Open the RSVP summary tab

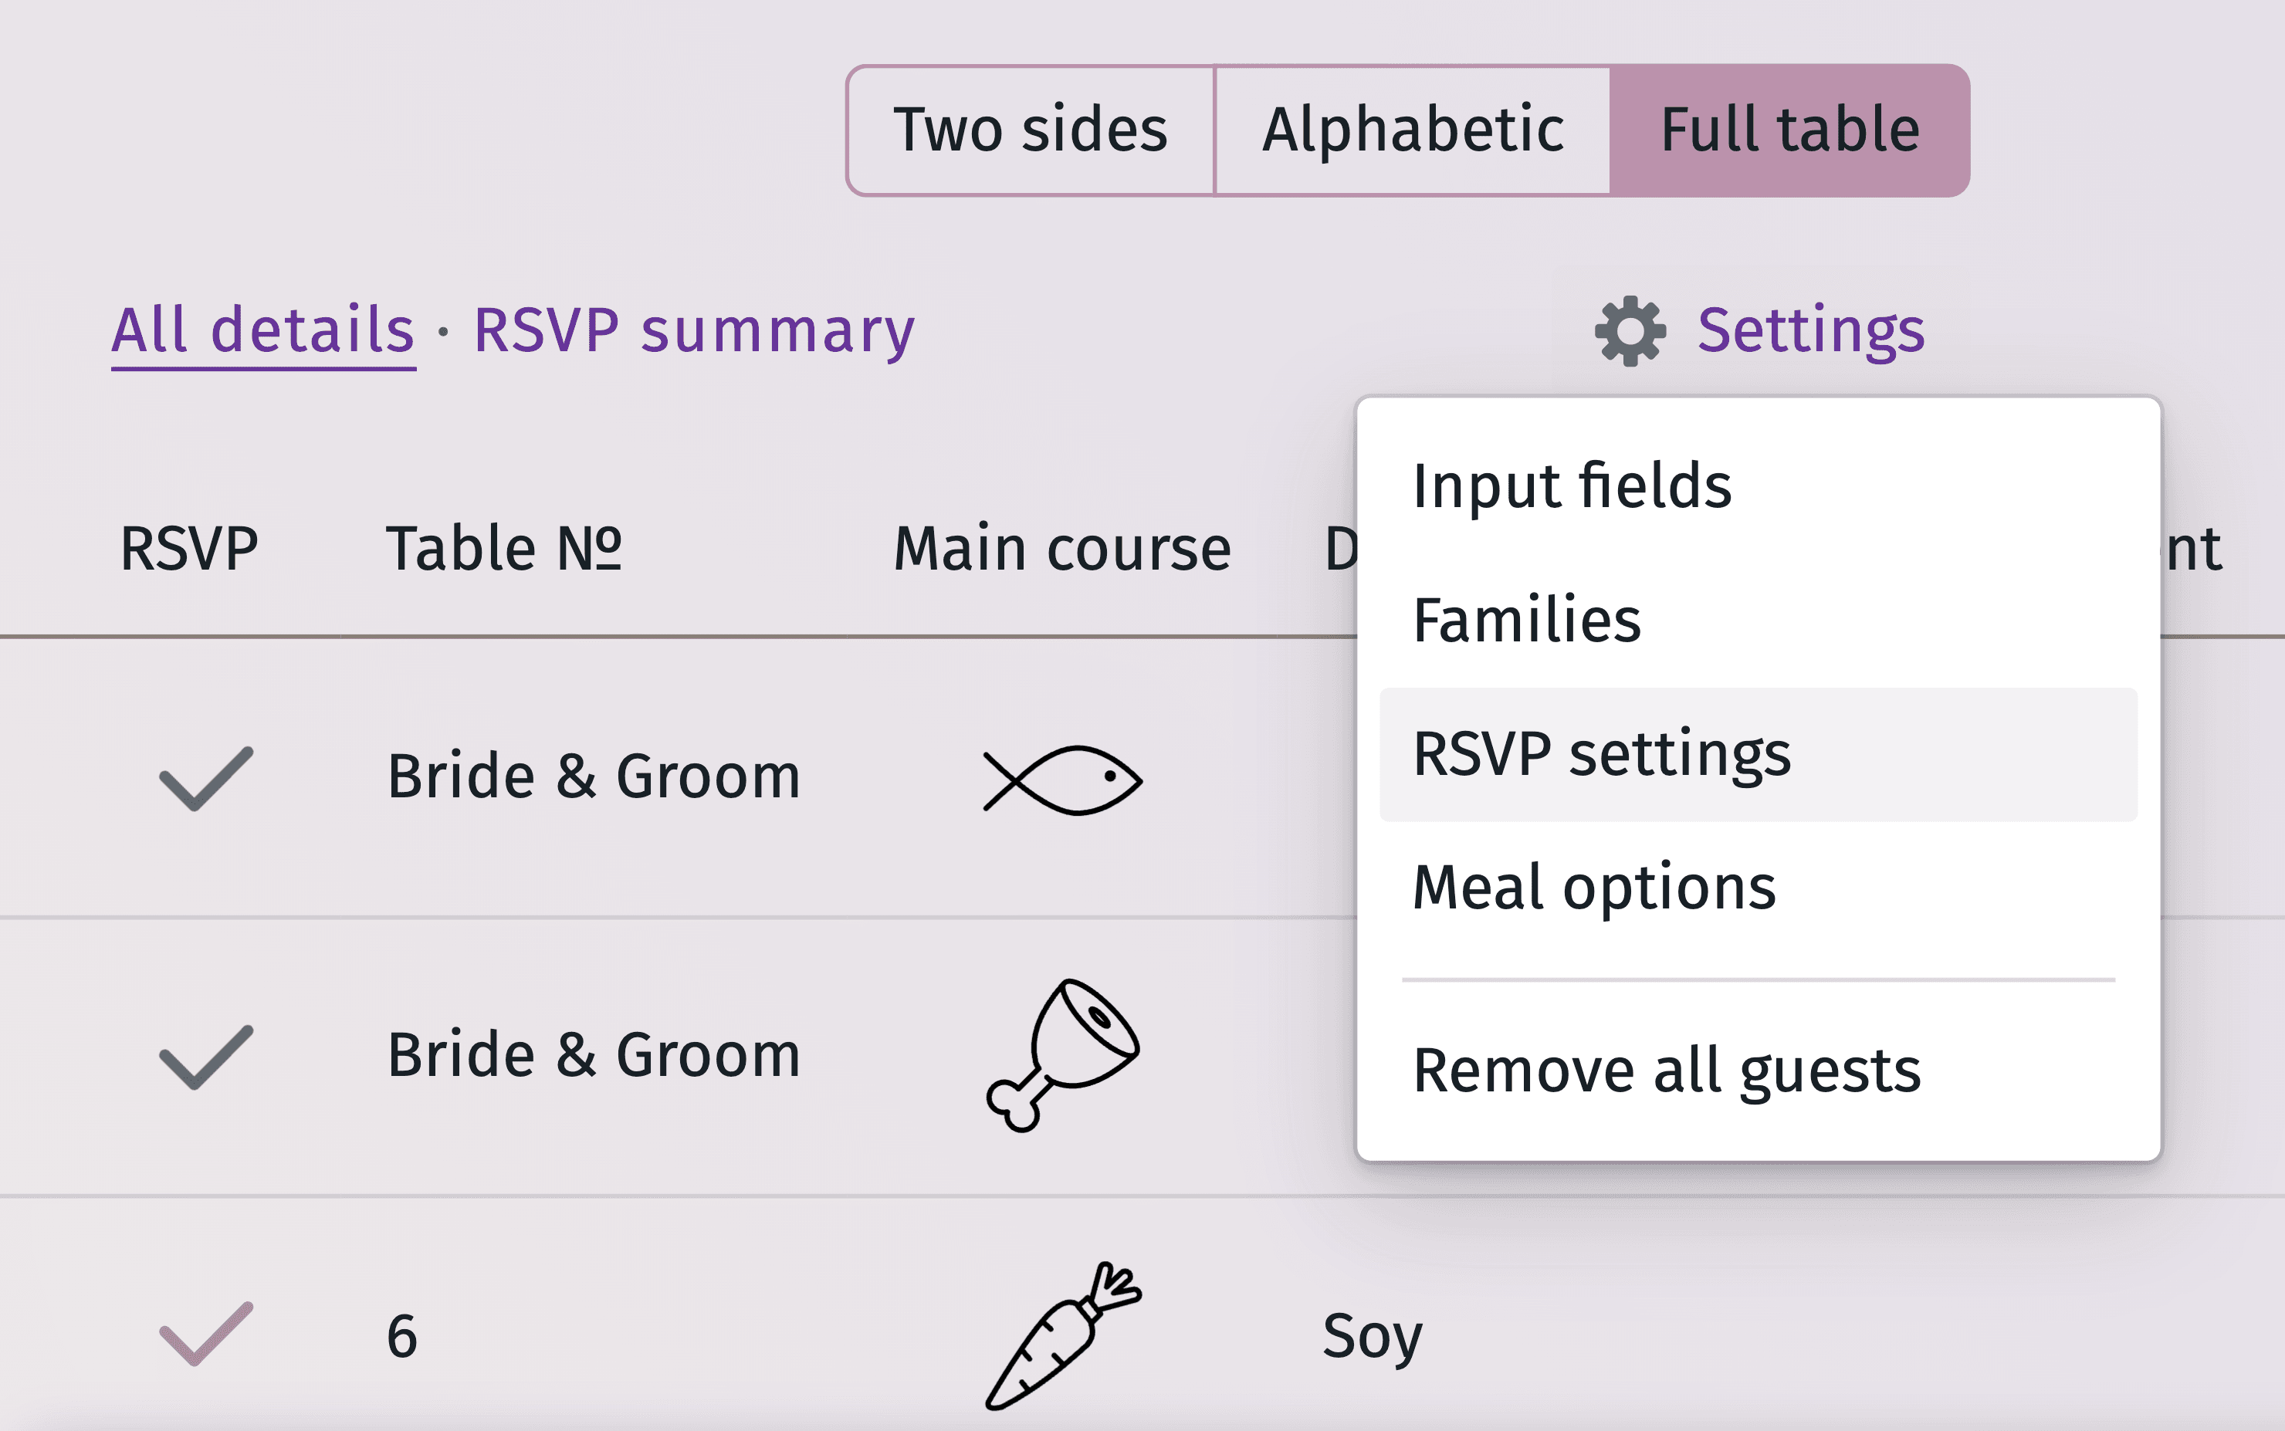(692, 331)
